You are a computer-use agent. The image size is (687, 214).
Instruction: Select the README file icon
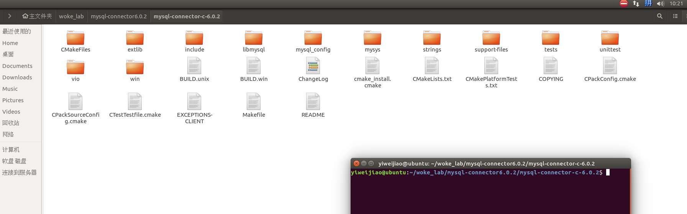(313, 101)
